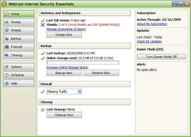This screenshot has height=137, width=191.
Task: Click the Restore Now button
Action: (x=101, y=73)
